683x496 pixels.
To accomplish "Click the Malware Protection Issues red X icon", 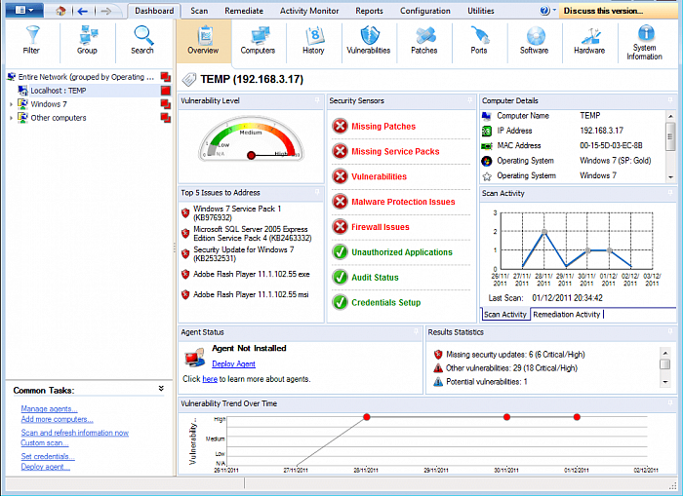I will (341, 202).
